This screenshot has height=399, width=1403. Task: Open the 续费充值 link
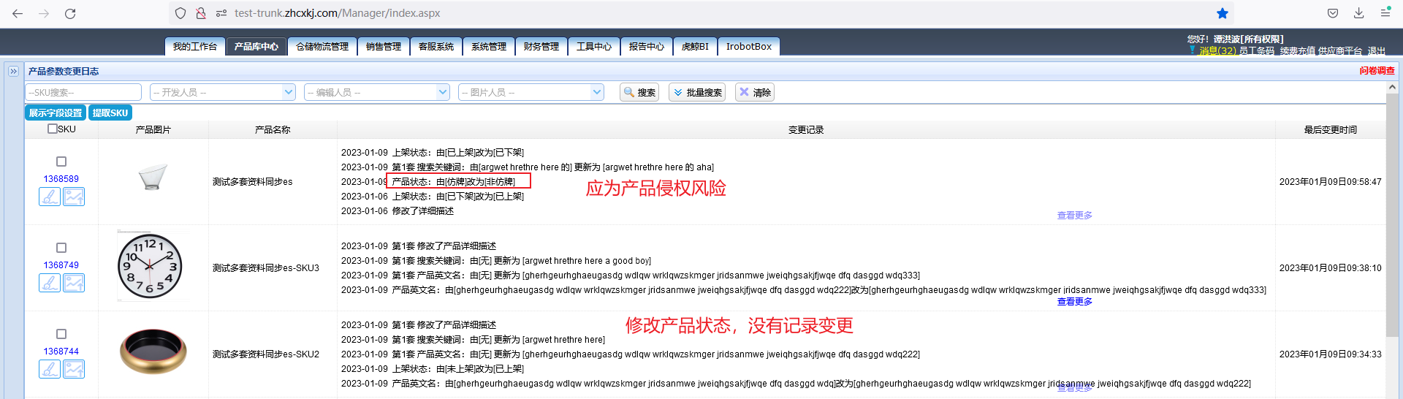(1298, 51)
